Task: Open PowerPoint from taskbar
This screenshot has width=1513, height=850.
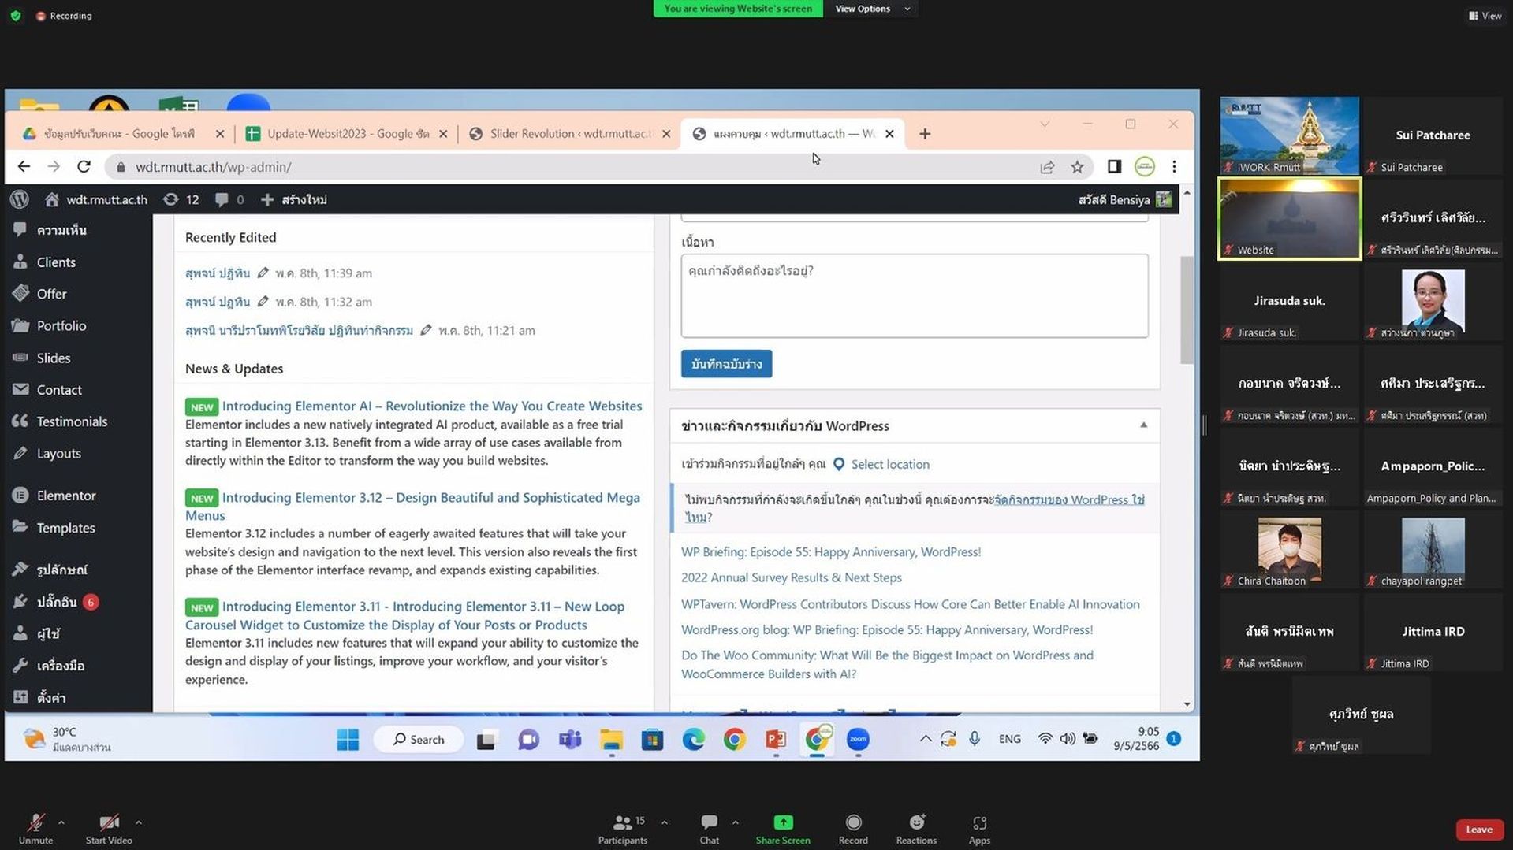Action: coord(775,739)
